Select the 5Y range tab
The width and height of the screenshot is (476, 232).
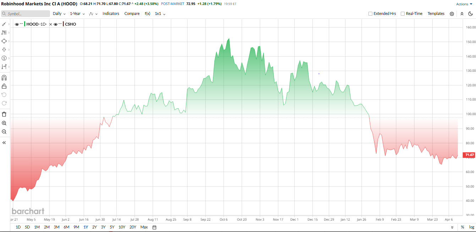[112, 227]
